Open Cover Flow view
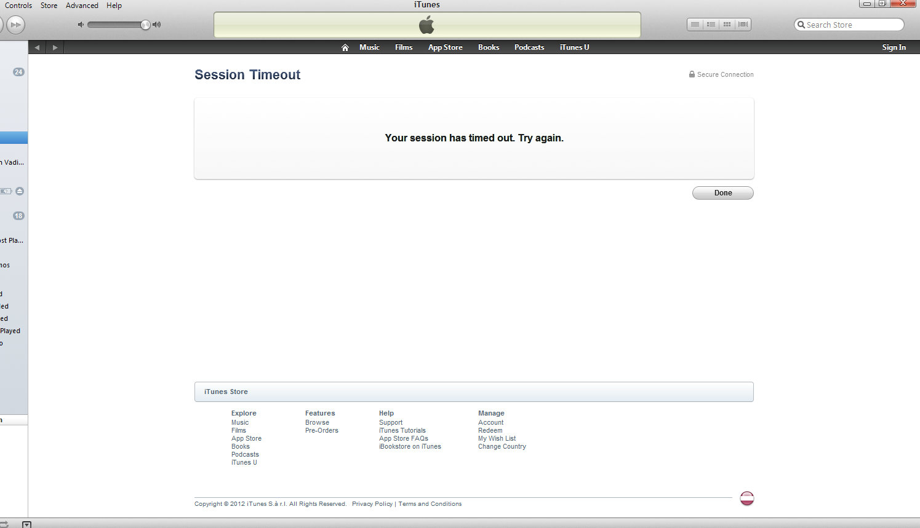The image size is (920, 528). pyautogui.click(x=743, y=24)
